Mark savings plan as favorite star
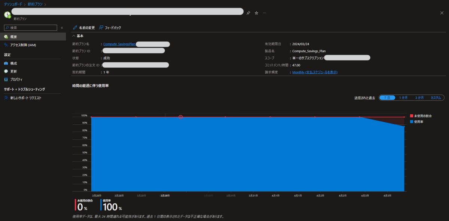 click(256, 13)
